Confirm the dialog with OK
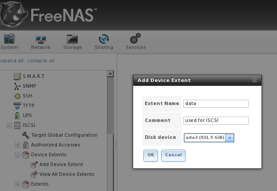 click(150, 155)
